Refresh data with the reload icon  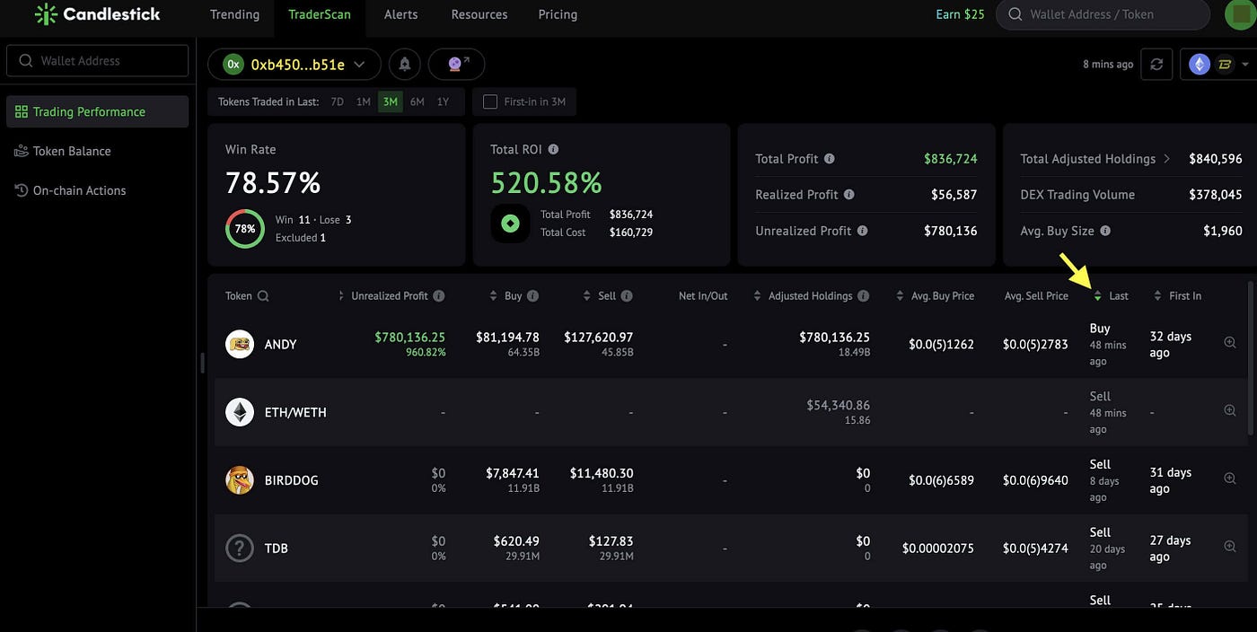[1156, 65]
